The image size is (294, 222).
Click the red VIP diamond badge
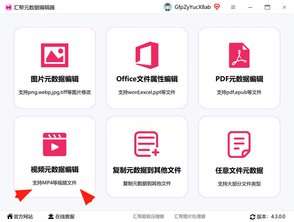(x=217, y=7)
